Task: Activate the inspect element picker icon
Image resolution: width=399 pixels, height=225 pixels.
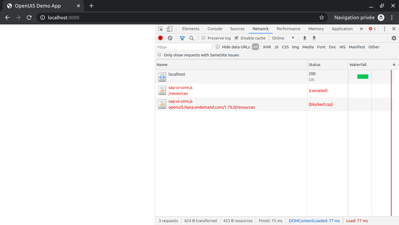Action: point(161,29)
